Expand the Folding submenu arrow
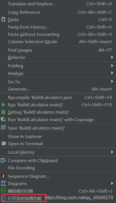 pos(112,66)
